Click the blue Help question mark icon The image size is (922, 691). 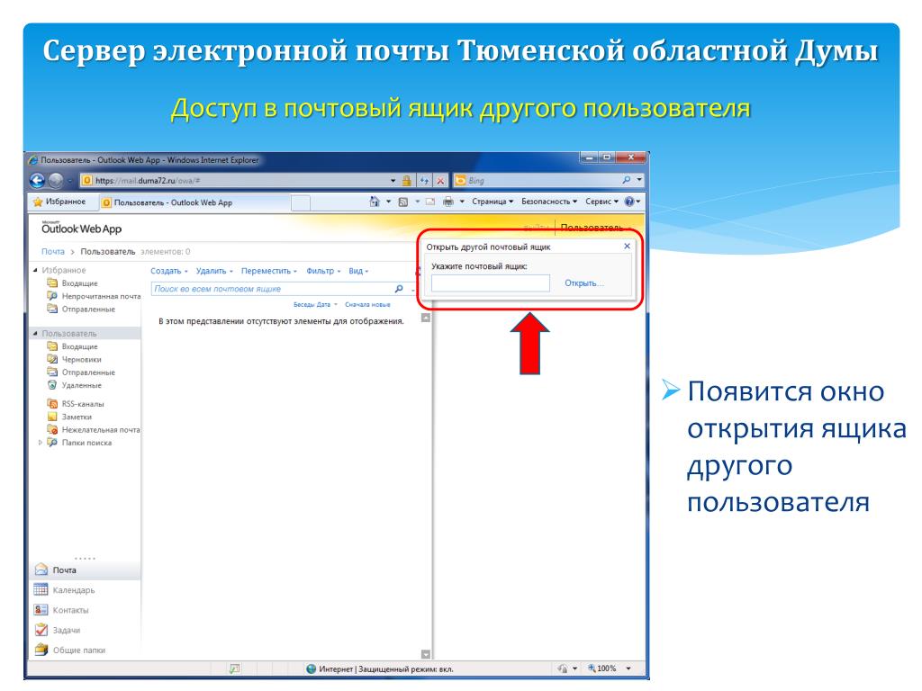629,202
